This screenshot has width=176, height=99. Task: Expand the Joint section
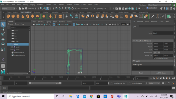tap(134, 61)
